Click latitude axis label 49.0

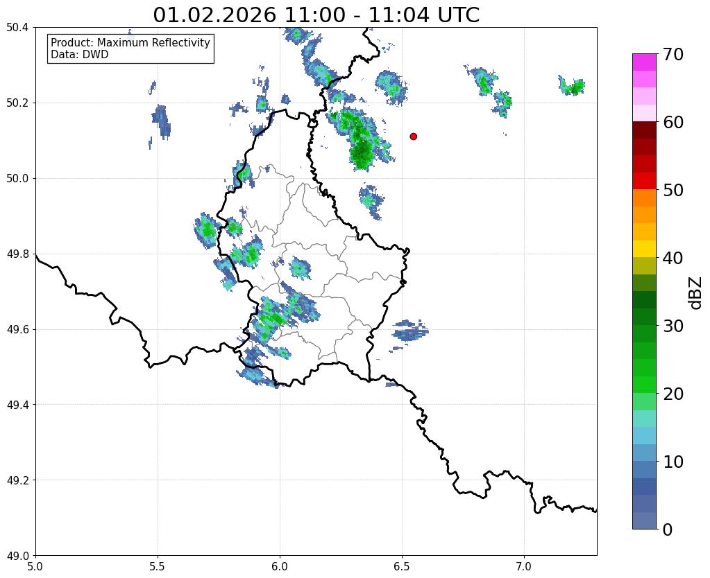pos(17,556)
